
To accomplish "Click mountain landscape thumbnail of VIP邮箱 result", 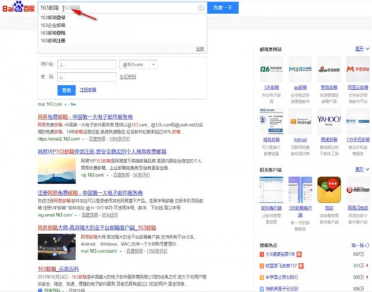I will (56, 171).
